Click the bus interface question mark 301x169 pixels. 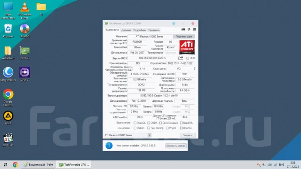tap(194, 69)
